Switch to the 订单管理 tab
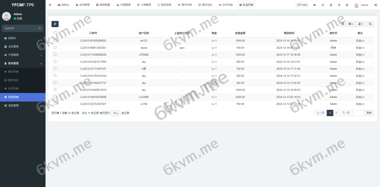 (144, 5)
